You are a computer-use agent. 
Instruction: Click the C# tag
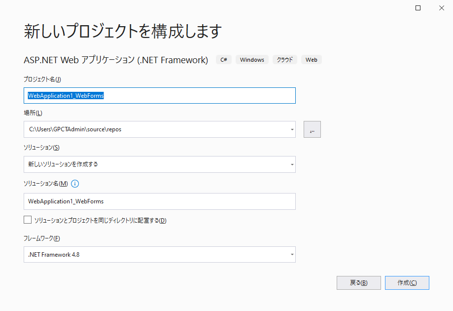(224, 60)
